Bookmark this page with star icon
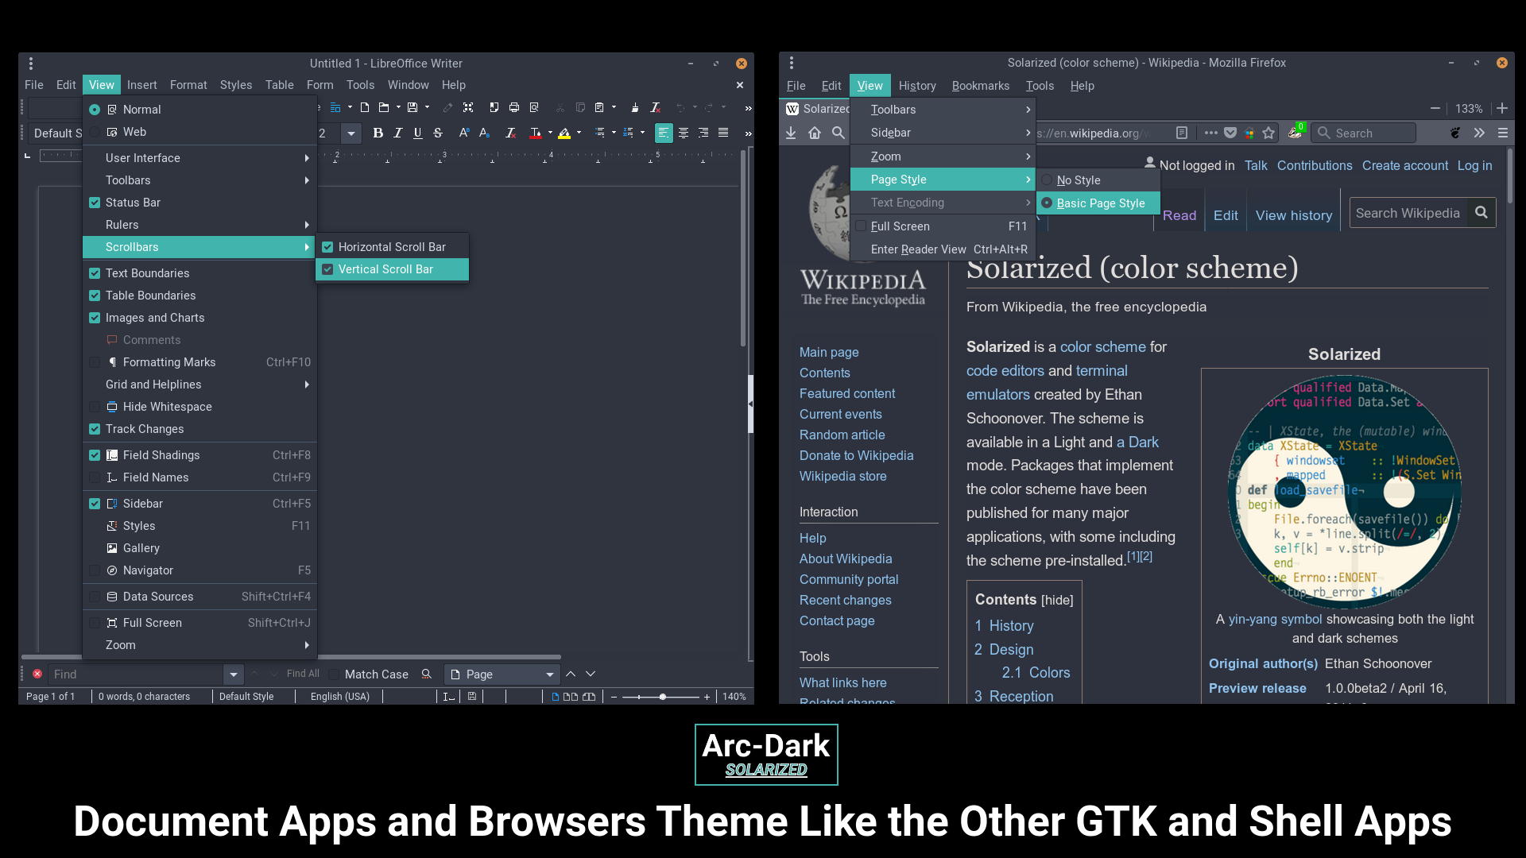 [x=1268, y=133]
